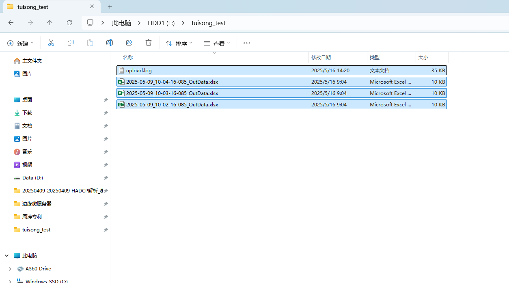Click the up-one-level arrow icon
The image size is (509, 283).
tap(50, 23)
